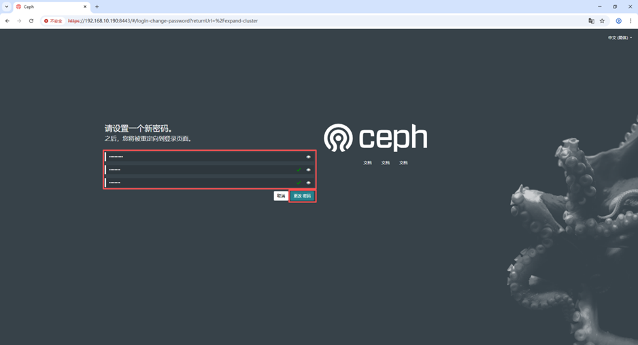Click the first 文档 link under the Ceph logo
Image resolution: width=638 pixels, height=345 pixels.
pos(367,163)
